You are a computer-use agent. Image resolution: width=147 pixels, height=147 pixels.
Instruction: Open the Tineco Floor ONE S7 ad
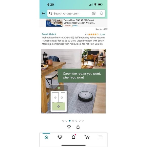[73, 23]
